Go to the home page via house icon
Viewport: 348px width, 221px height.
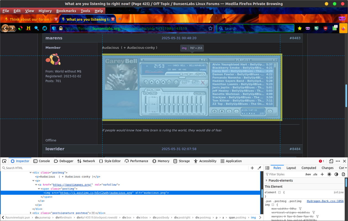point(44,28)
